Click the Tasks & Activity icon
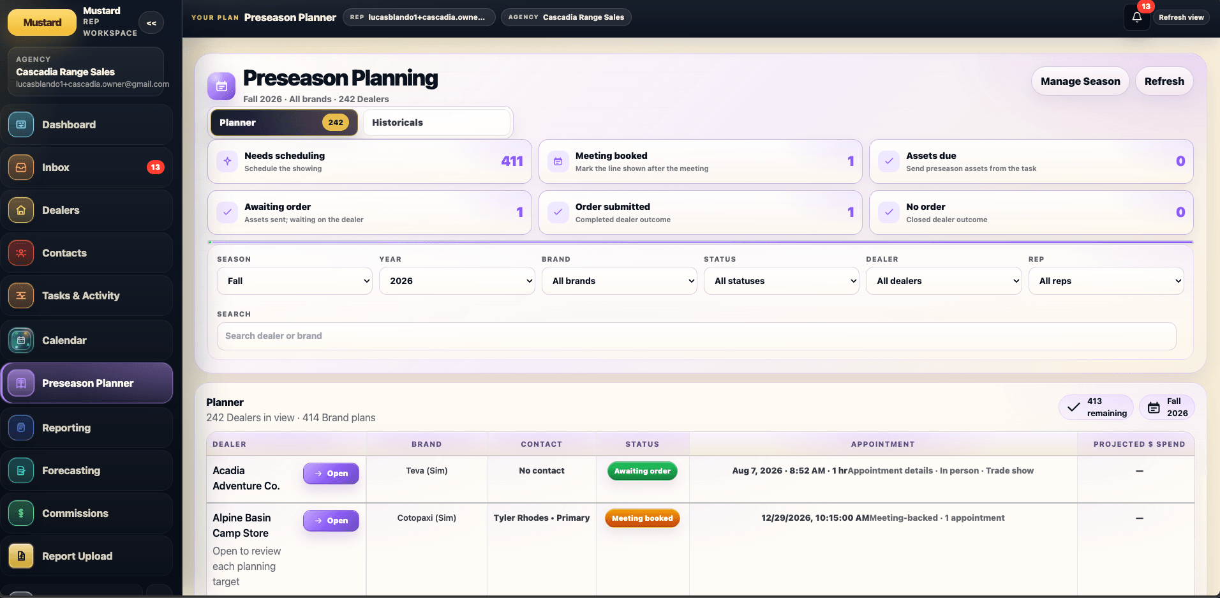The image size is (1220, 598). [x=21, y=295]
